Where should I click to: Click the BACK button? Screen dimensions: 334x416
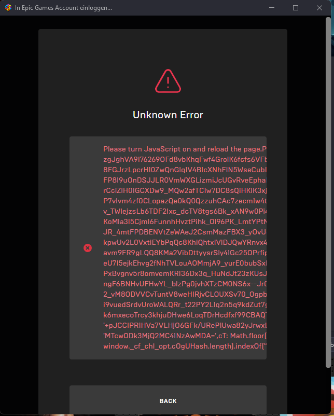(168, 400)
